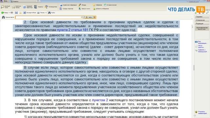Export the document via Экспорт в Word
Screen dimensions: 210x118
click(x=30, y=12)
